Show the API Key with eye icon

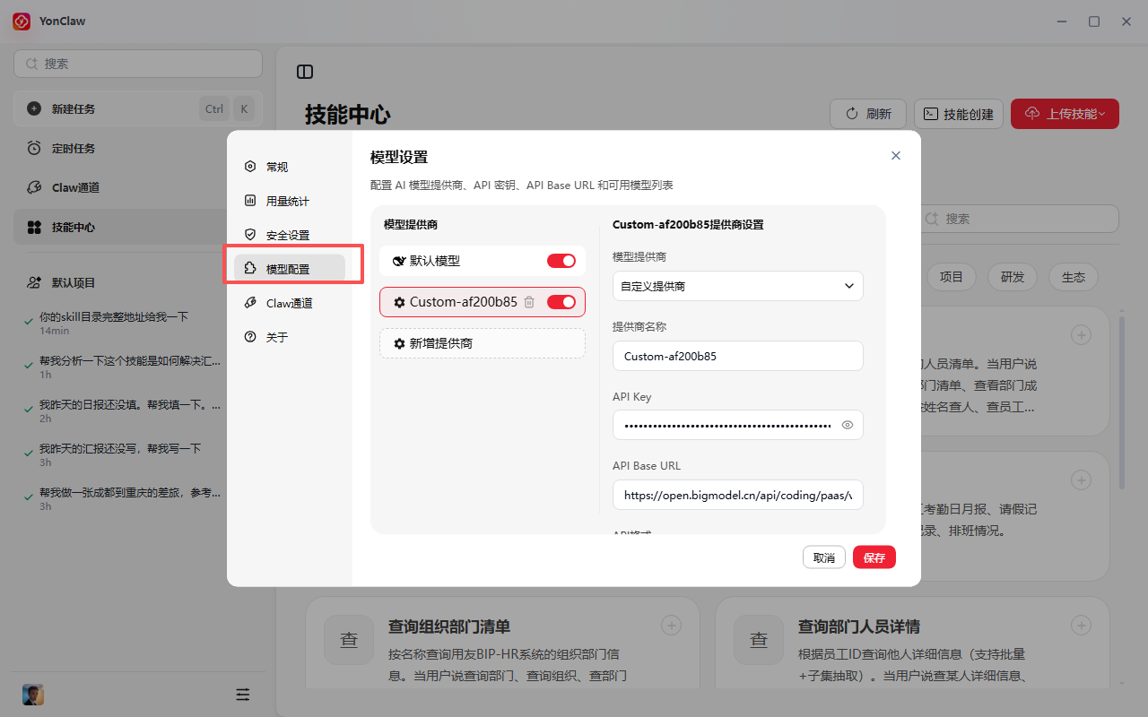[x=848, y=425]
